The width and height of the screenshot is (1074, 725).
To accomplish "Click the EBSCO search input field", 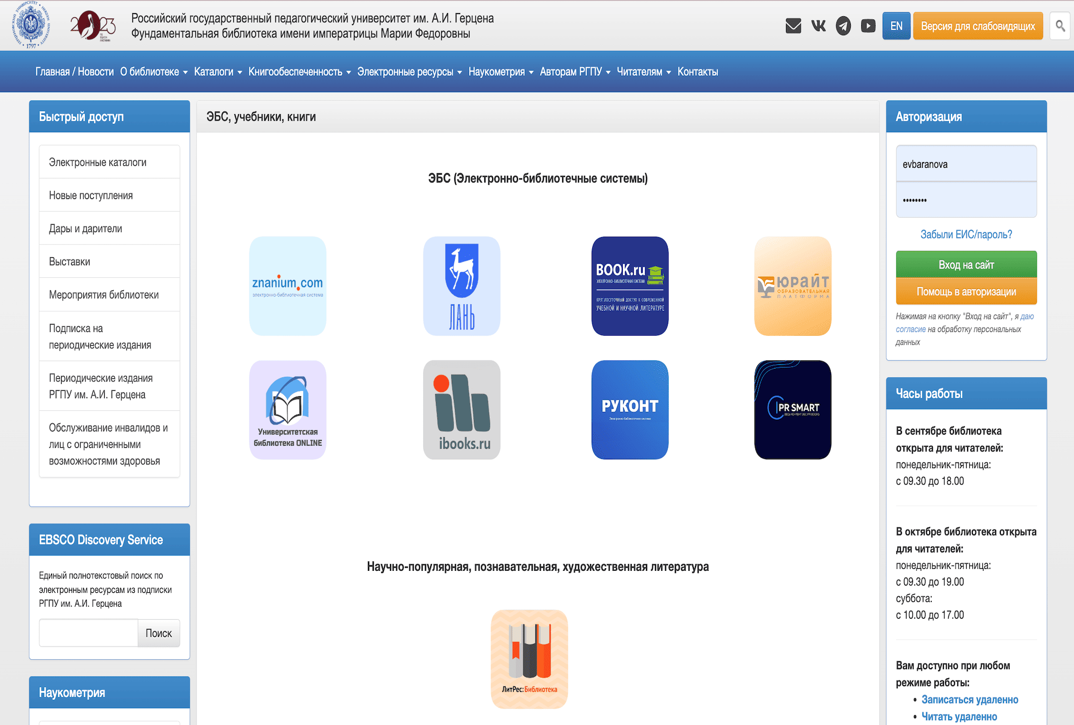I will [x=88, y=633].
